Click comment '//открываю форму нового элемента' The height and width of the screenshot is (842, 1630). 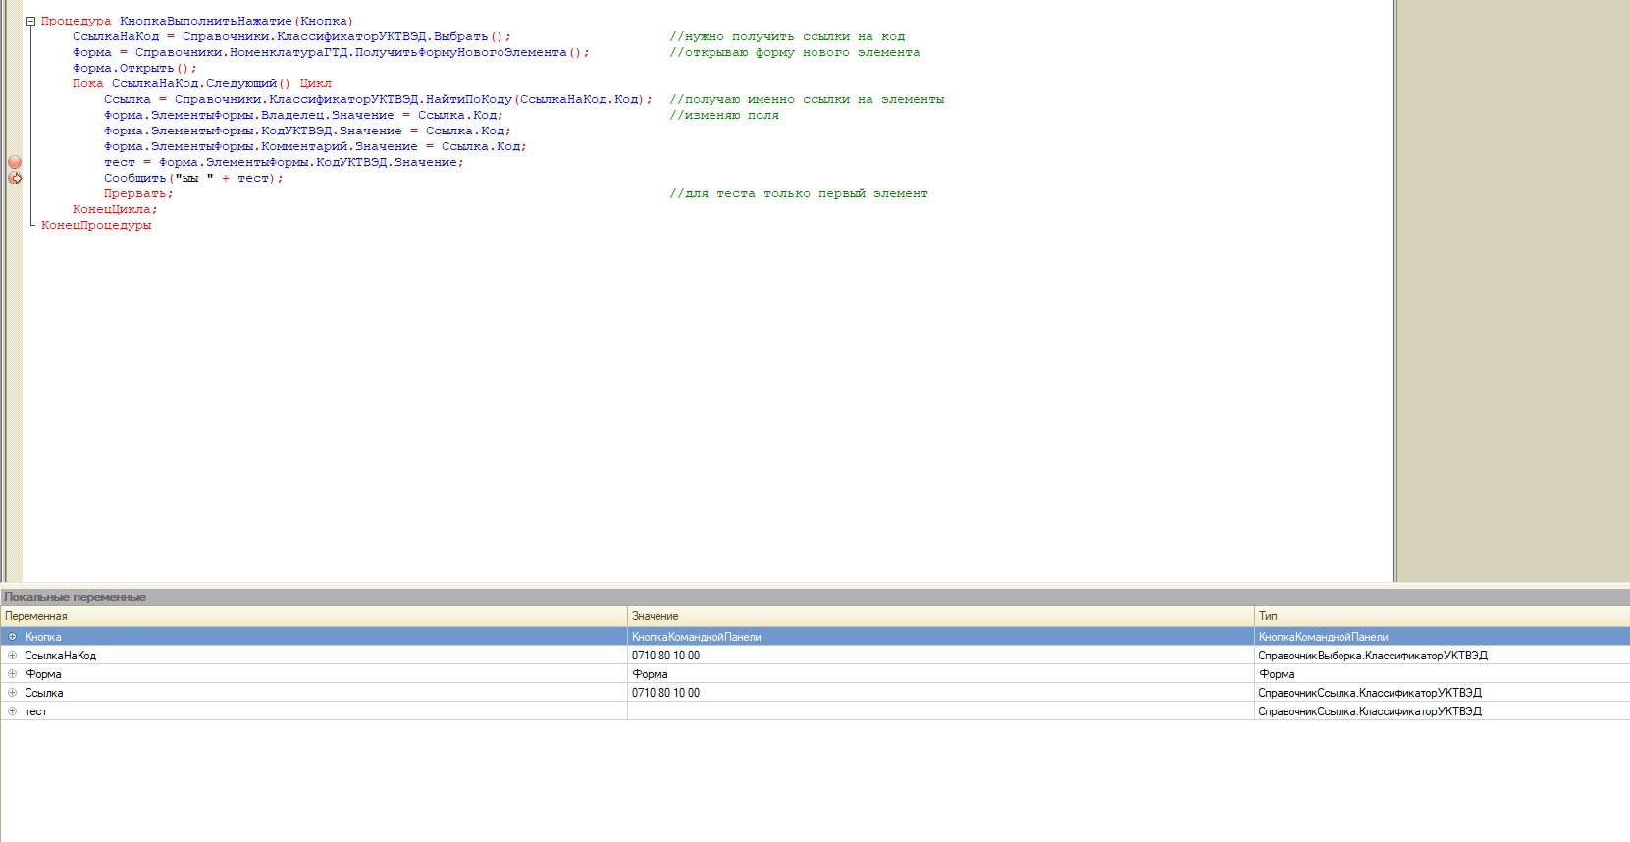795,52
